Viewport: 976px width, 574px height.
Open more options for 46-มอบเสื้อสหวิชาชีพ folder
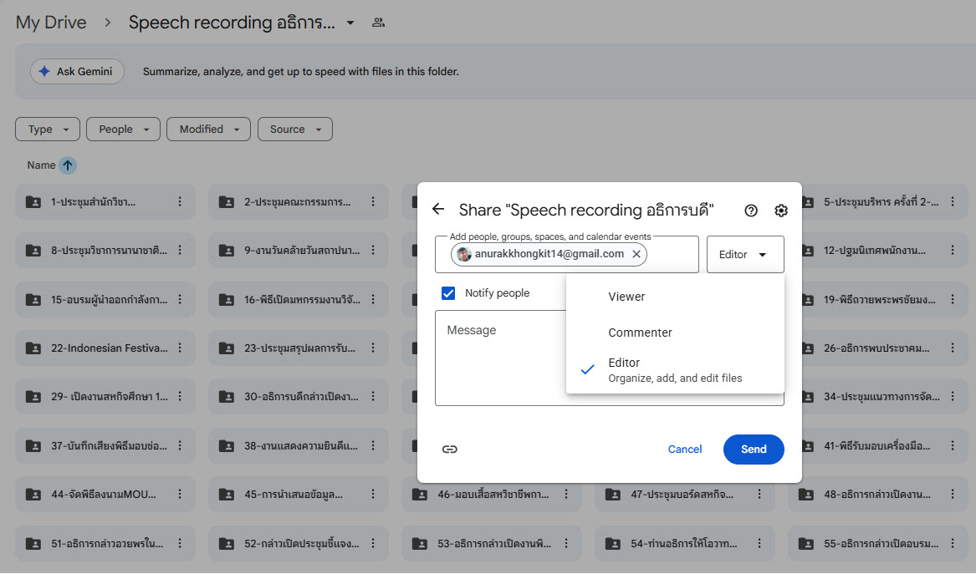pyautogui.click(x=566, y=495)
